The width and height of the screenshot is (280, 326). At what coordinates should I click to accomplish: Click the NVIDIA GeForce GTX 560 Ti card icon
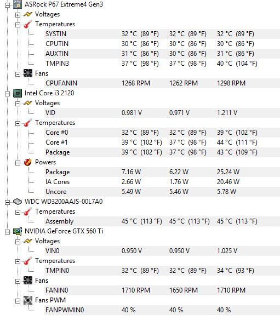18,231
